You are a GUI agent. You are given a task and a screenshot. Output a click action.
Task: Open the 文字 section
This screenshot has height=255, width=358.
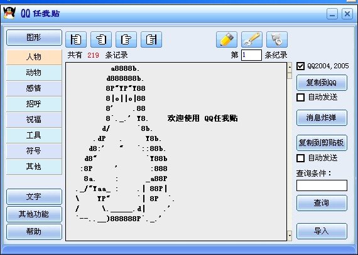click(x=35, y=197)
